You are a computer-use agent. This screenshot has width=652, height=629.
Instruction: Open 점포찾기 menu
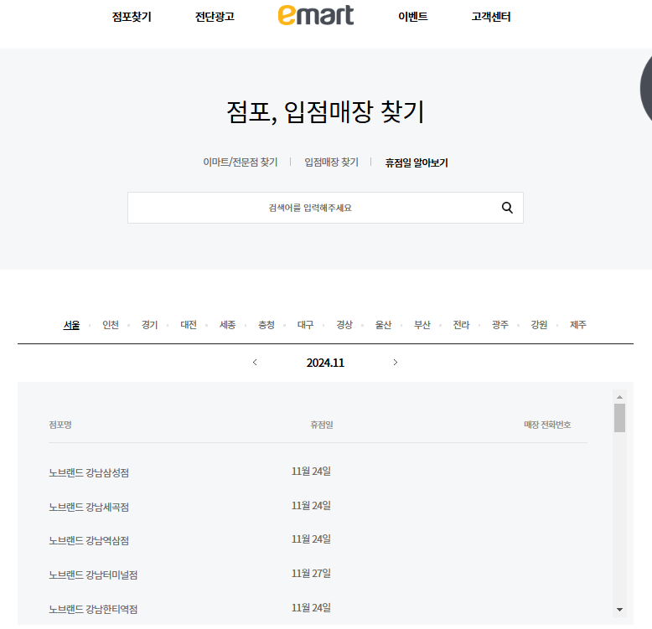pos(132,17)
